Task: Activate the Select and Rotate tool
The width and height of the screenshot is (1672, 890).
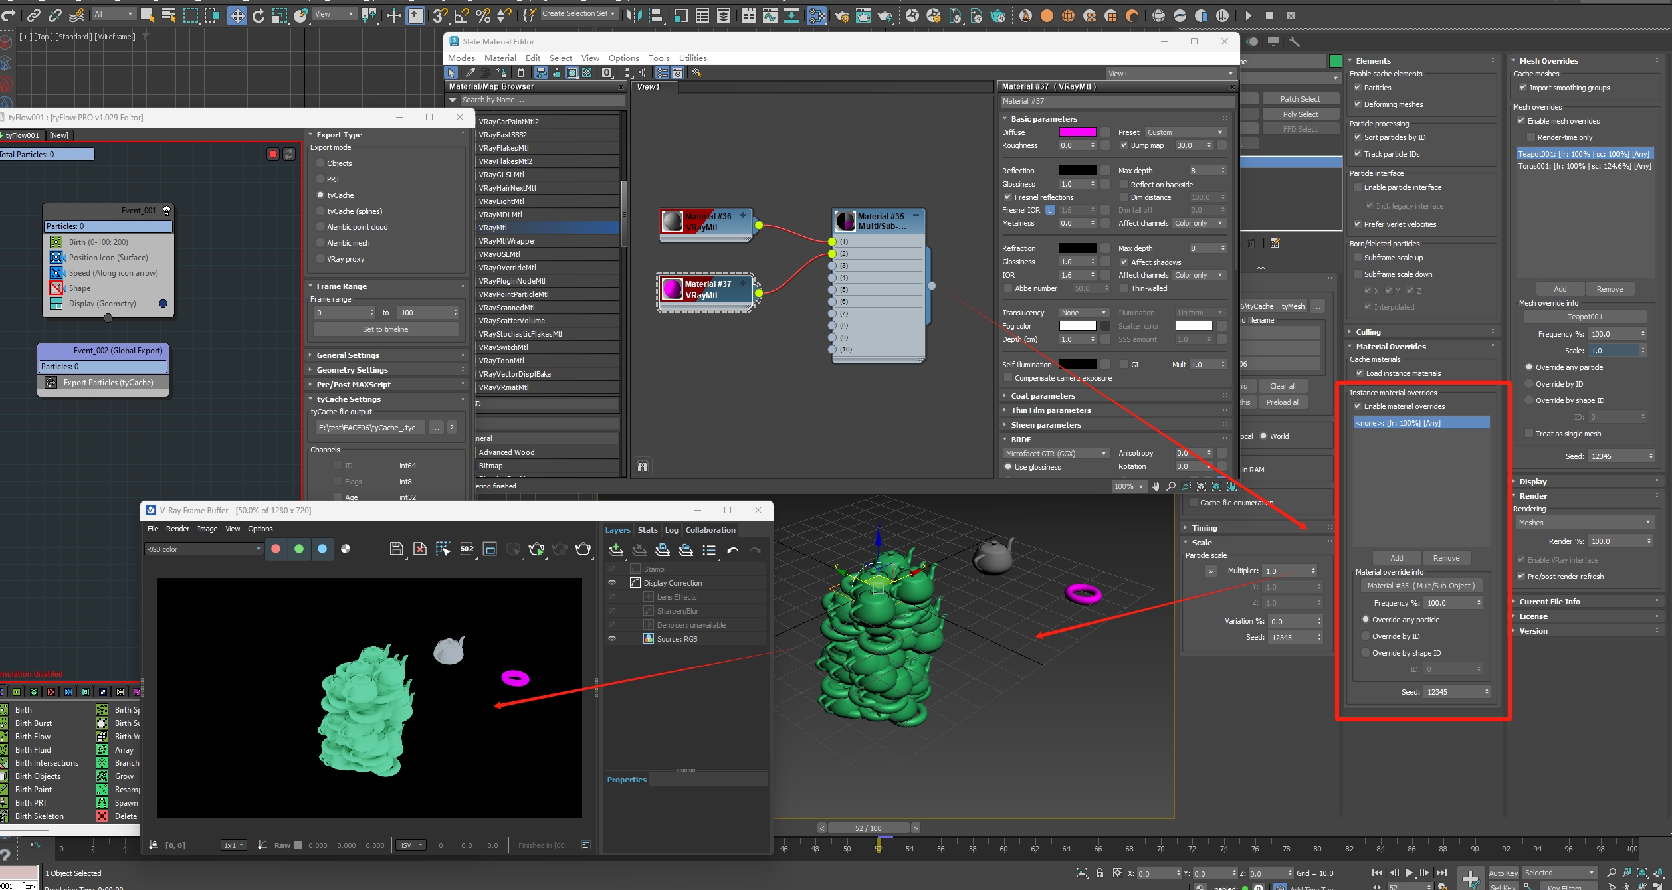Action: point(259,15)
